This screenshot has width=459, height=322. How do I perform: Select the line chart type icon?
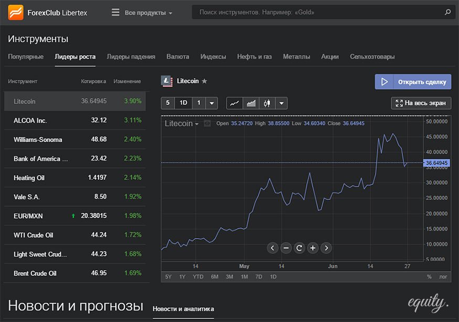[x=234, y=103]
